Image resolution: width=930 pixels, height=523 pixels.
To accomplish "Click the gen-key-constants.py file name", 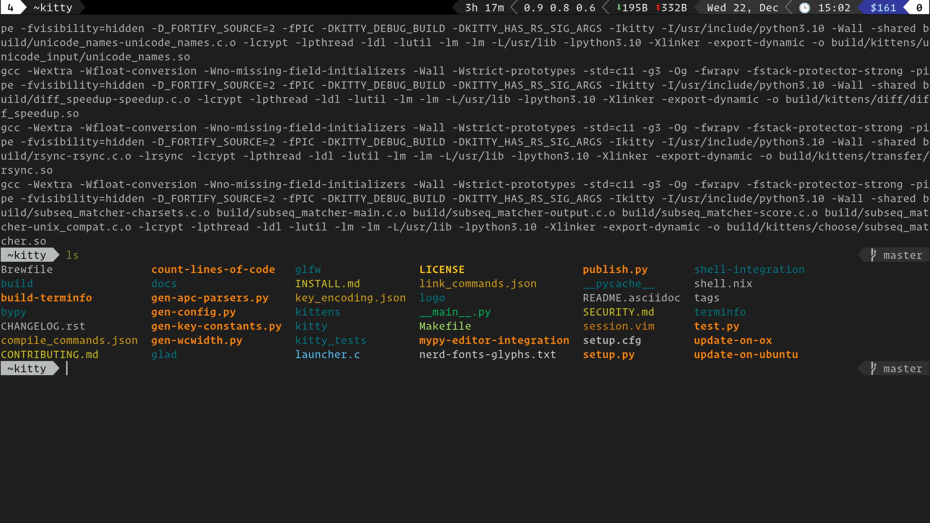I will point(216,326).
